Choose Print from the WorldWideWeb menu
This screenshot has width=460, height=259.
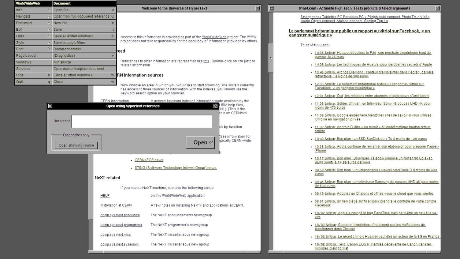pyautogui.click(x=33, y=49)
